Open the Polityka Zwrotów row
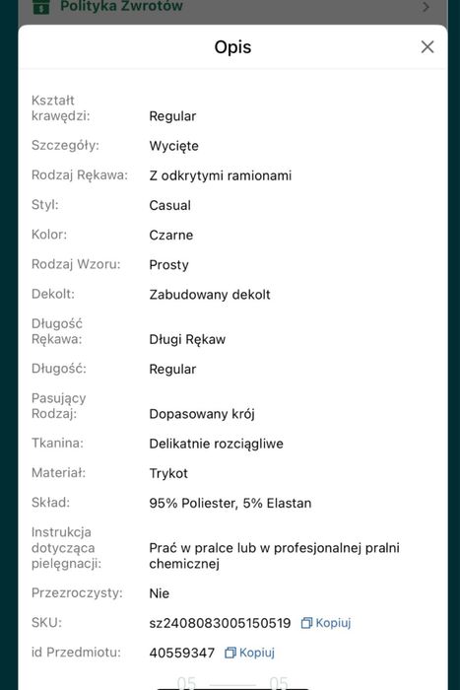 232,8
